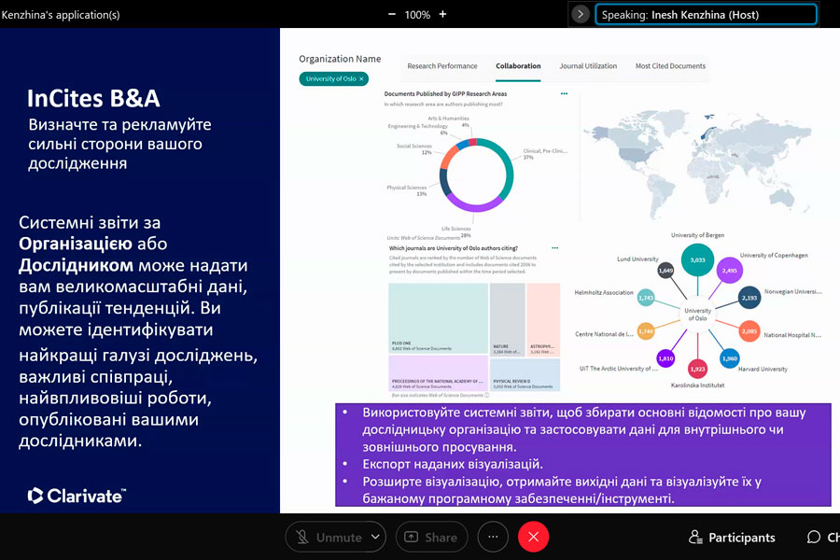Image resolution: width=840 pixels, height=560 pixels.
Task: Click the Centre National 1,746 node
Action: coord(646,331)
